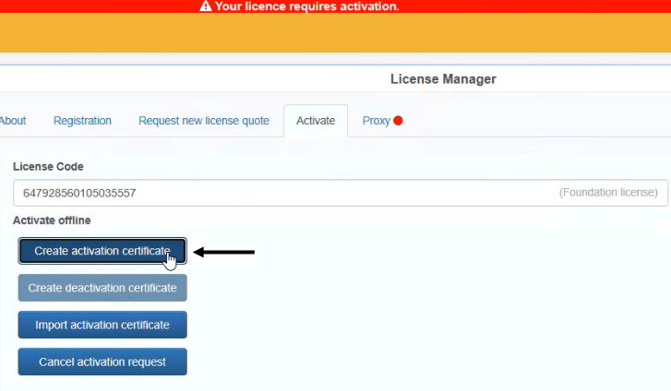Choose Import activation certificate
The width and height of the screenshot is (671, 391).
pos(102,325)
